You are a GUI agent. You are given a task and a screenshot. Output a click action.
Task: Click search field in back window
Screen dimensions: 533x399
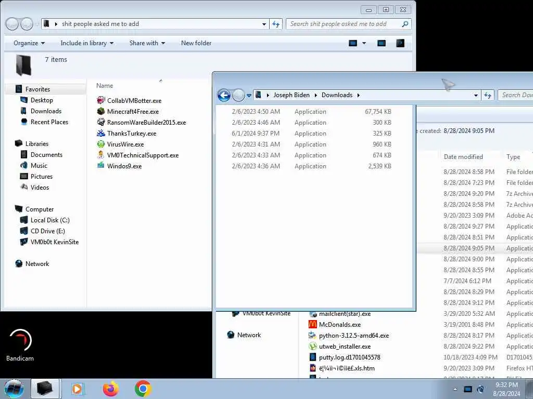(344, 24)
